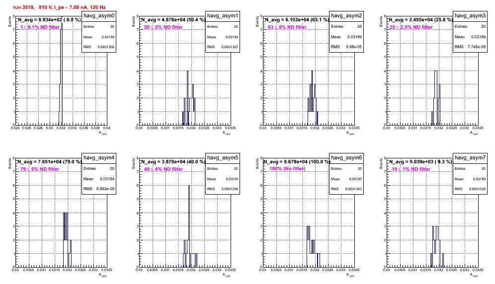Click the magenta 79± 5% ND filter label
This screenshot has width=495, height=284.
(x=40, y=169)
